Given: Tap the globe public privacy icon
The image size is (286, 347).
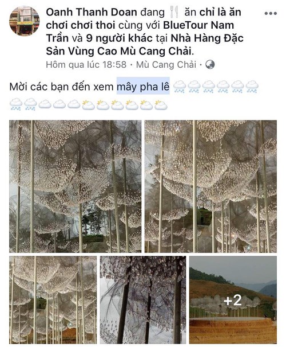Looking at the screenshot, I should [210, 65].
